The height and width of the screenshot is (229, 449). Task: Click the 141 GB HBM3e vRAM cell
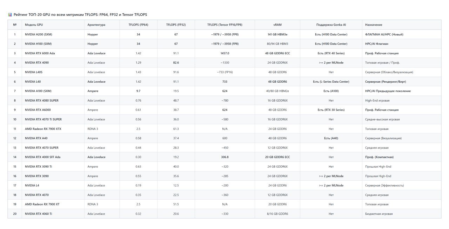coord(277,34)
